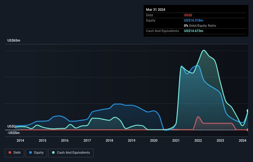Select the 2022 year label
The width and height of the screenshot is (253, 162).
point(198,141)
